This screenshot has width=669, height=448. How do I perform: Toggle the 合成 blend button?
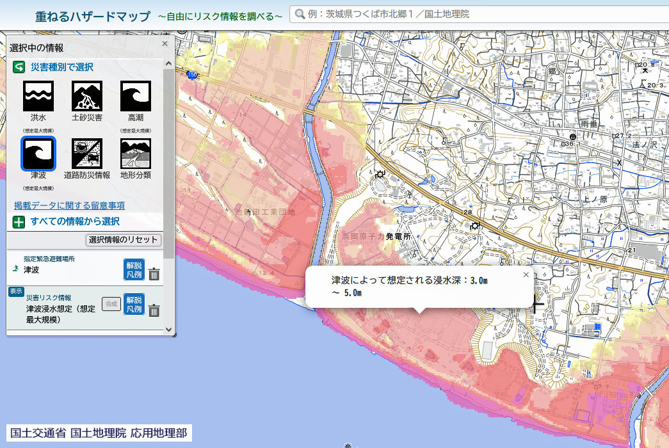click(x=111, y=304)
